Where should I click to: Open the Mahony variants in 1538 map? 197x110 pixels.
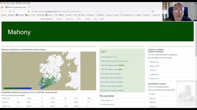click(109, 57)
